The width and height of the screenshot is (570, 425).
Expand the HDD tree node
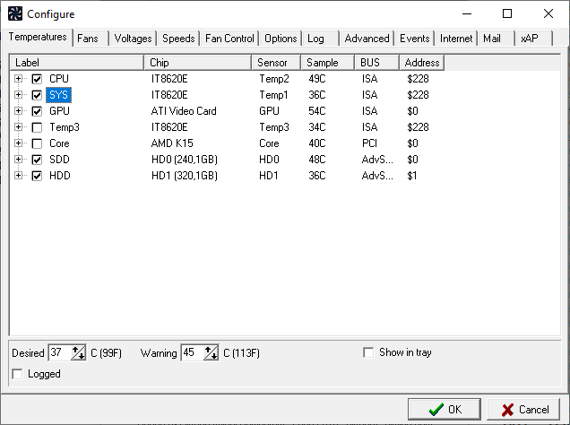click(18, 175)
